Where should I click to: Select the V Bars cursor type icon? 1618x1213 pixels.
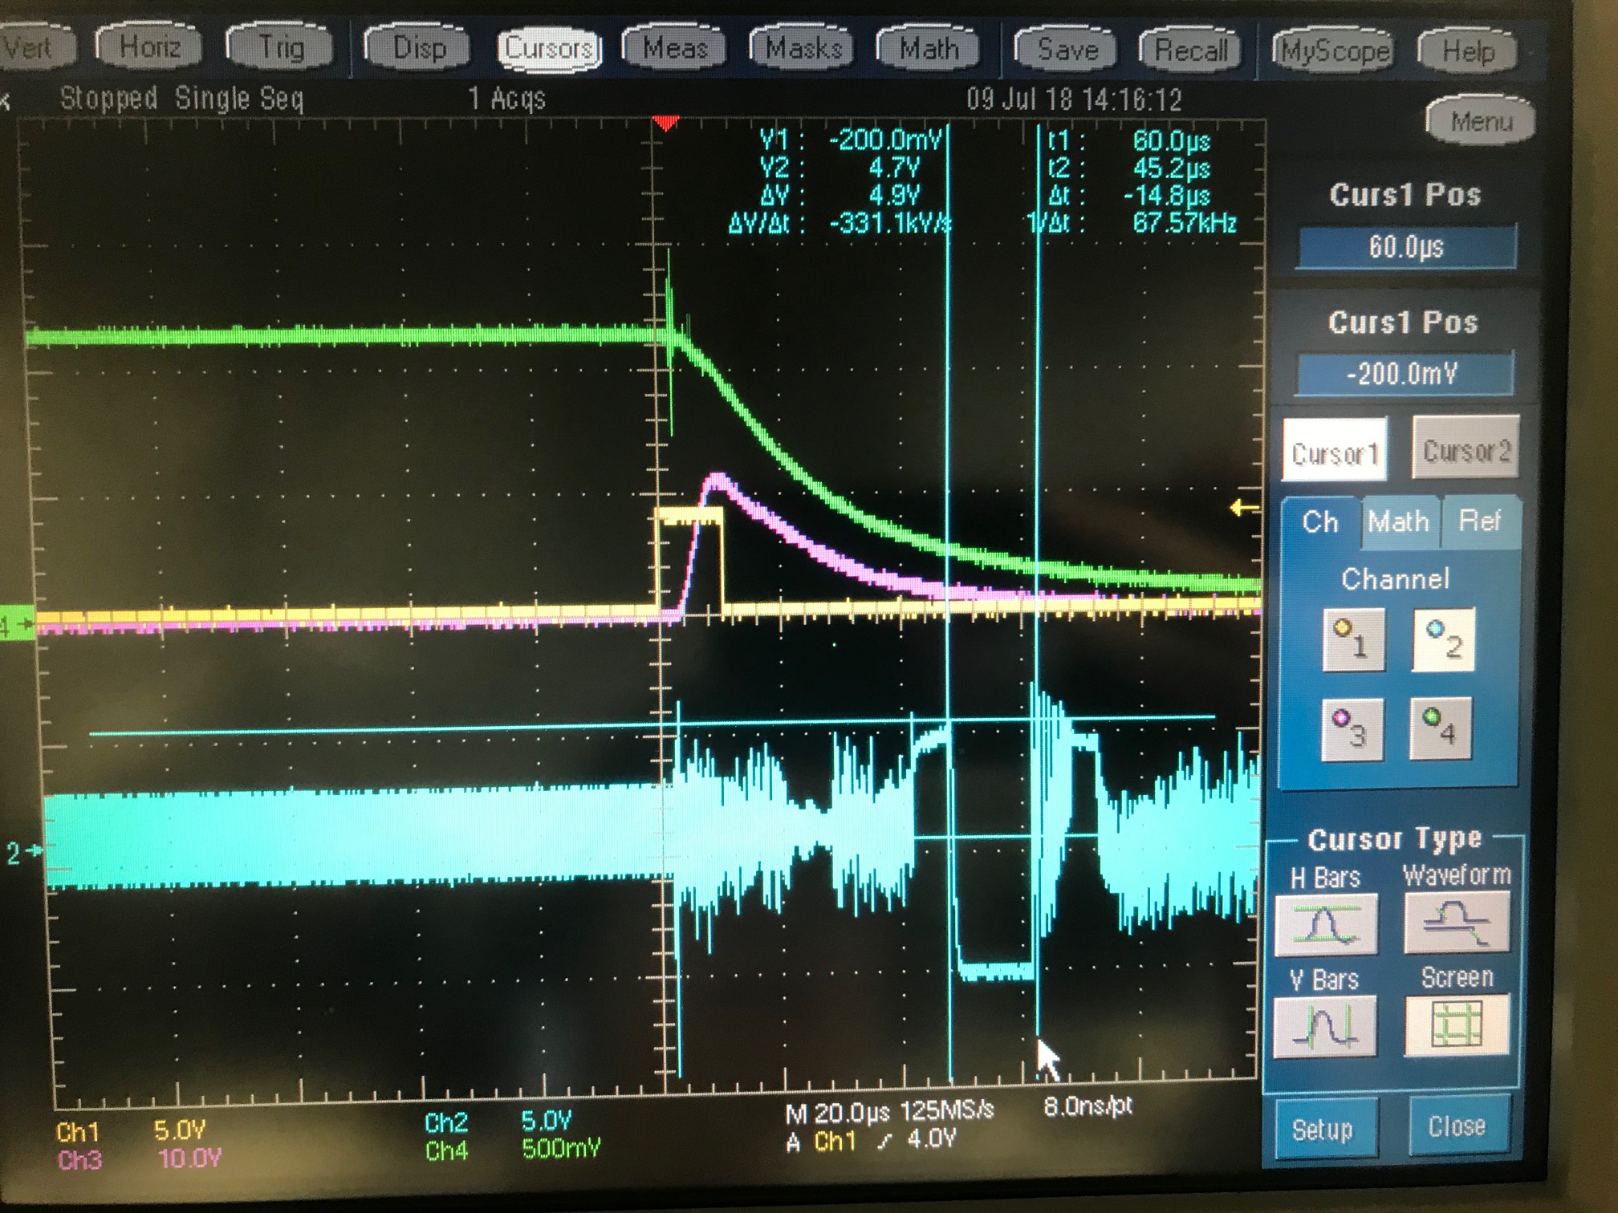(x=1324, y=1027)
